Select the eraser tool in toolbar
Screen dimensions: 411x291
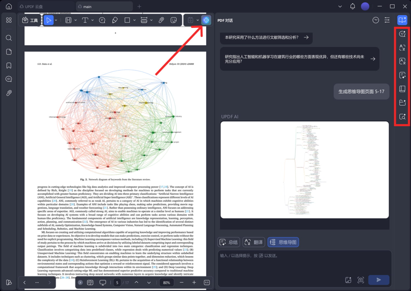115,20
